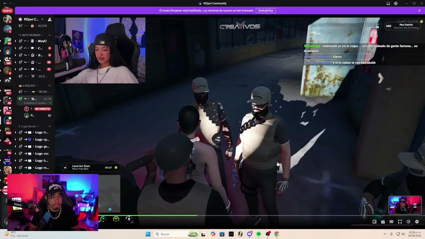Open stream settings gear
The image size is (425, 239).
(x=417, y=222)
